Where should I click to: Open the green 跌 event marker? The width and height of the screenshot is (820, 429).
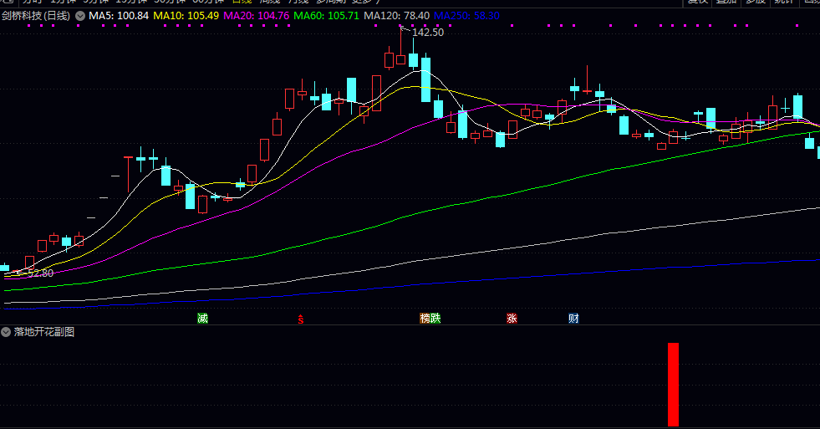[x=435, y=318]
